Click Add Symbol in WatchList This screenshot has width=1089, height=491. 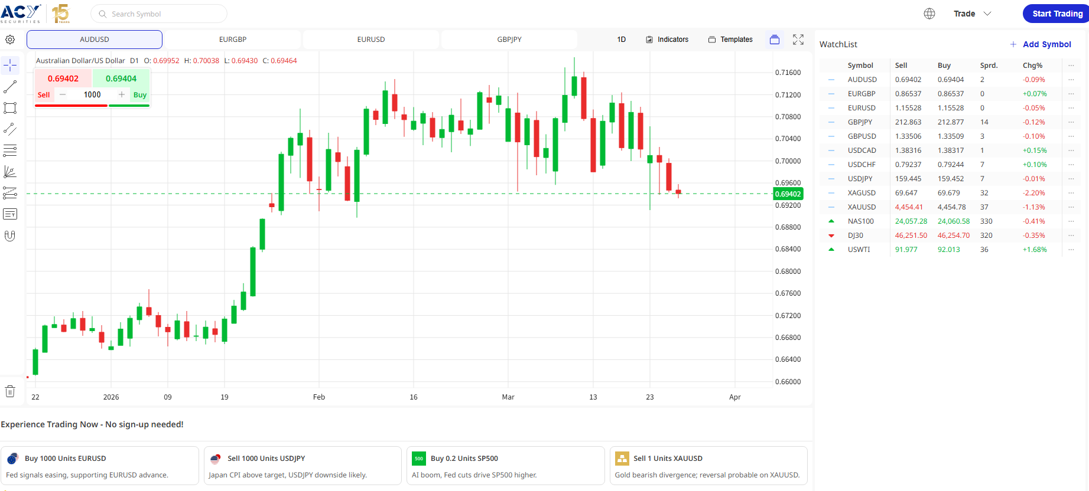(1041, 44)
